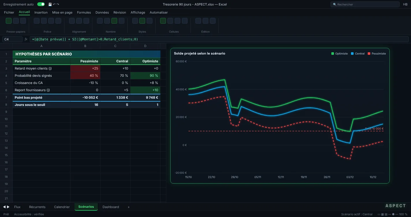Viewport: 411px width, 217px height.
Task: Click the Page Layout view icon in status bar
Action: tap(382, 214)
